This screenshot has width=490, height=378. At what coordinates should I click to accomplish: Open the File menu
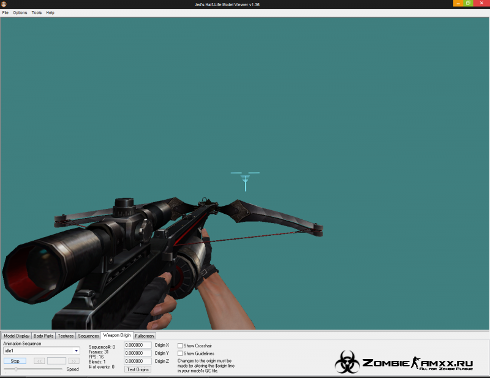[x=6, y=13]
